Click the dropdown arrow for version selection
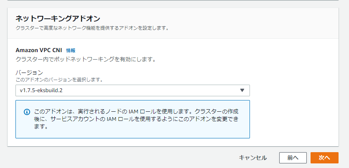This screenshot has width=349, height=168. pyautogui.click(x=242, y=90)
